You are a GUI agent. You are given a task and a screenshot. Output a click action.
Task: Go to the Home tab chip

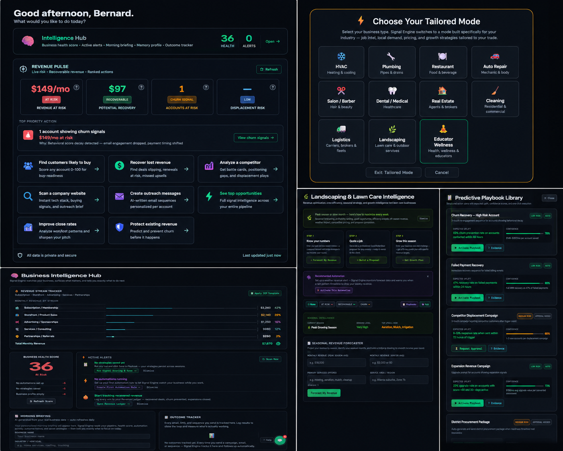(x=312, y=304)
